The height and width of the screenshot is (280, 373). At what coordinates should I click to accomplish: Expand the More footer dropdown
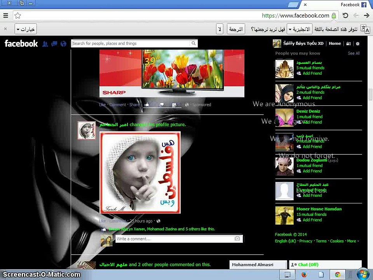pyautogui.click(x=353, y=241)
